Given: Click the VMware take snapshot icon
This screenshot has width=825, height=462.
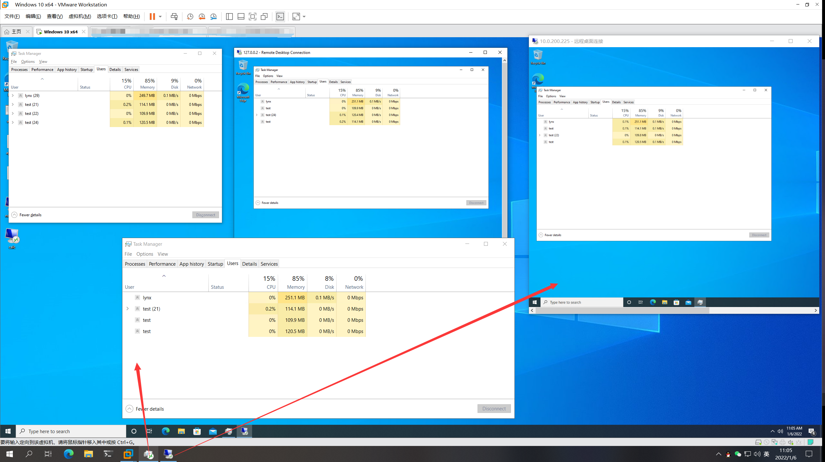Looking at the screenshot, I should click(190, 16).
